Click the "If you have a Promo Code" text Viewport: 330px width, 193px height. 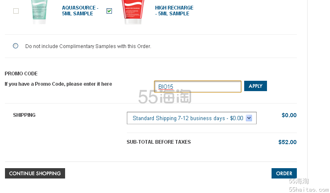click(x=58, y=84)
